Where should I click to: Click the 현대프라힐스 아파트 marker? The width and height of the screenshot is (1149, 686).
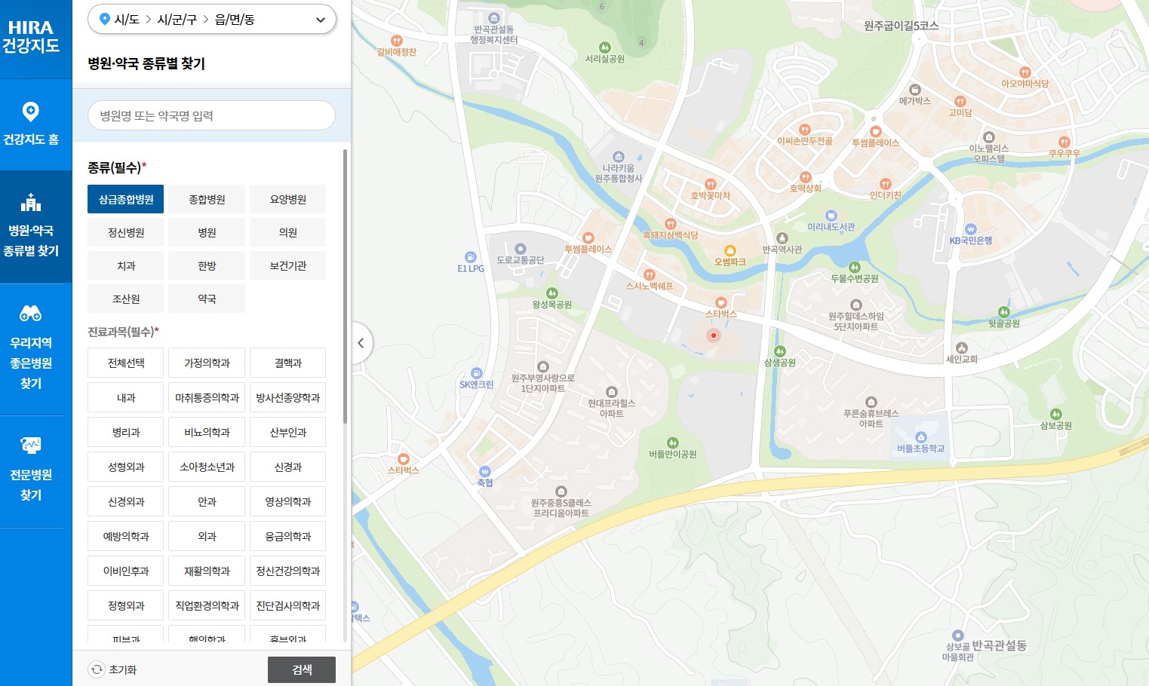[612, 392]
